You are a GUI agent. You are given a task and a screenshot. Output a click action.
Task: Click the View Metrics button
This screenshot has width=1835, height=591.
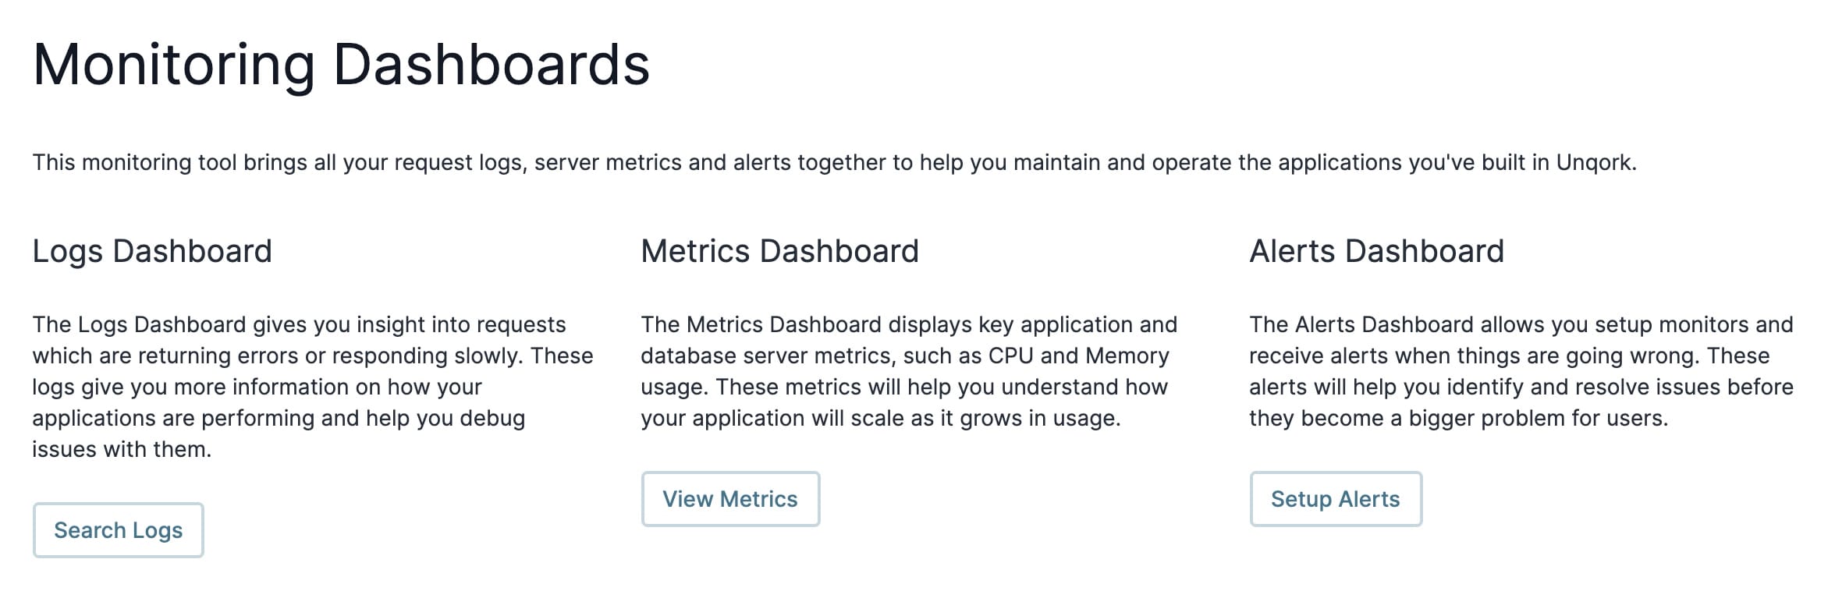click(x=730, y=499)
